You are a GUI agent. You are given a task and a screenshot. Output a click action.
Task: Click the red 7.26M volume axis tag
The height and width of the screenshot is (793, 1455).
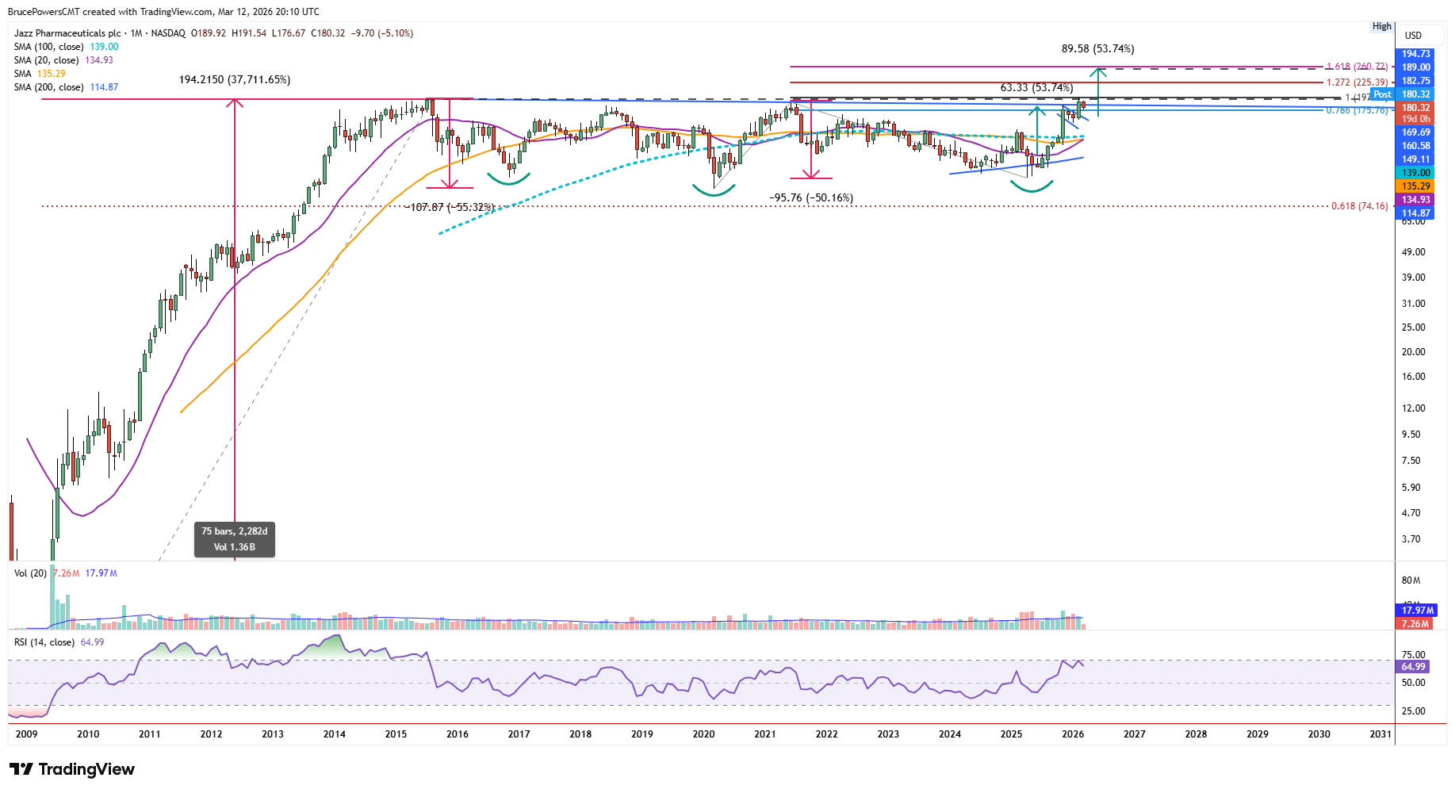point(1415,624)
